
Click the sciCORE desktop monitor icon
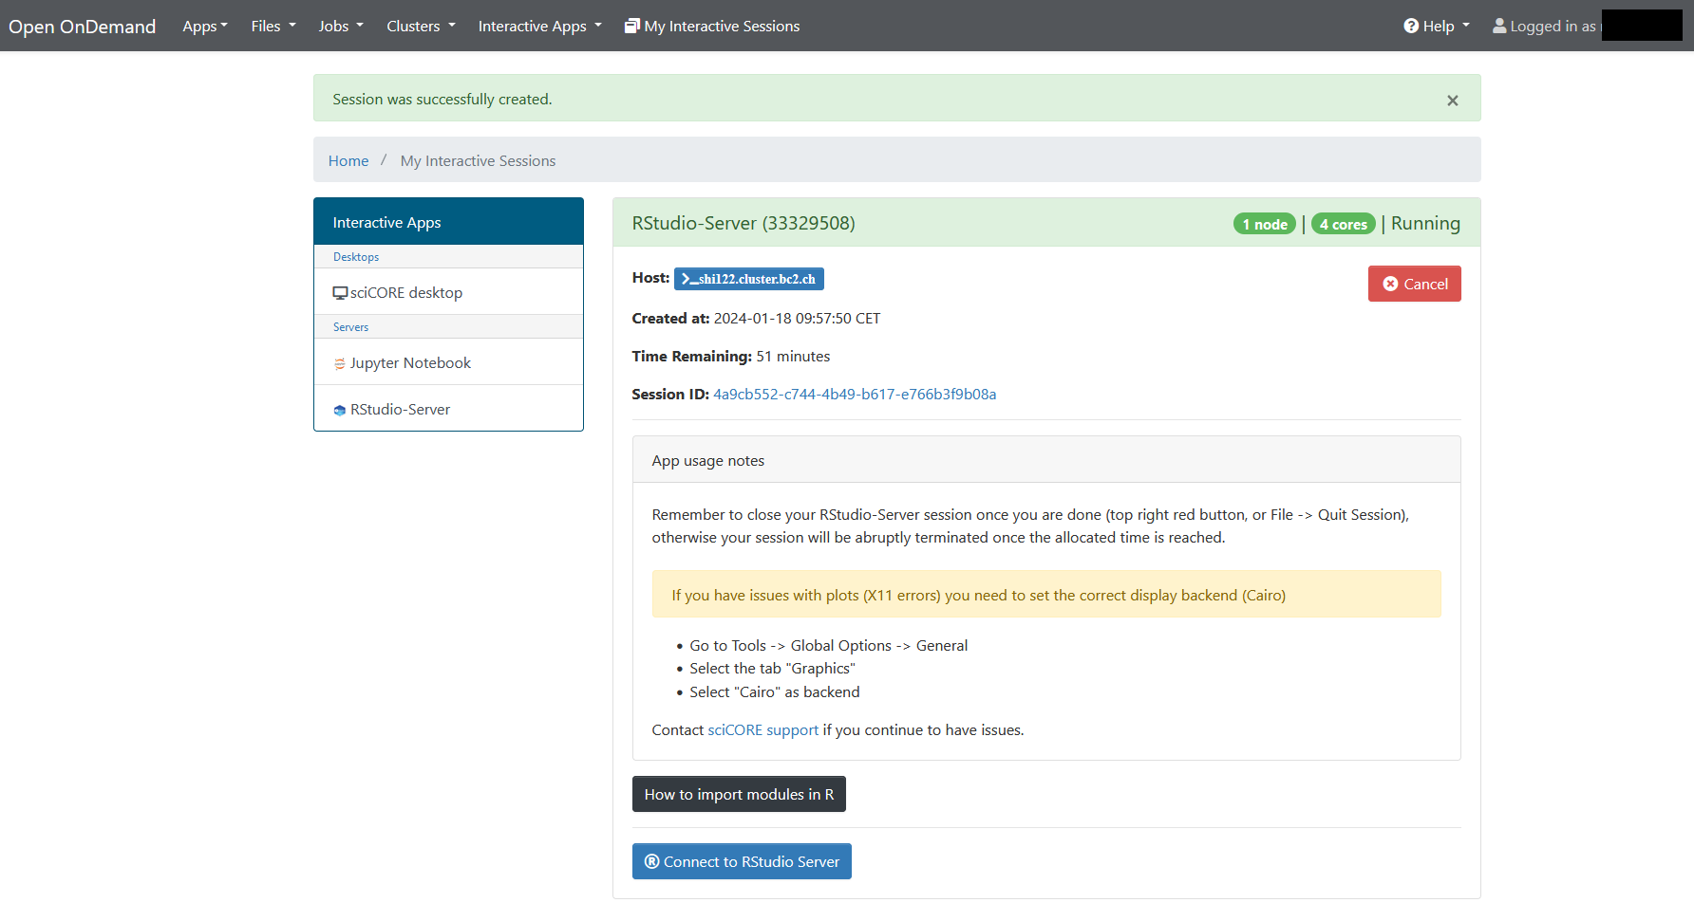pyautogui.click(x=340, y=293)
